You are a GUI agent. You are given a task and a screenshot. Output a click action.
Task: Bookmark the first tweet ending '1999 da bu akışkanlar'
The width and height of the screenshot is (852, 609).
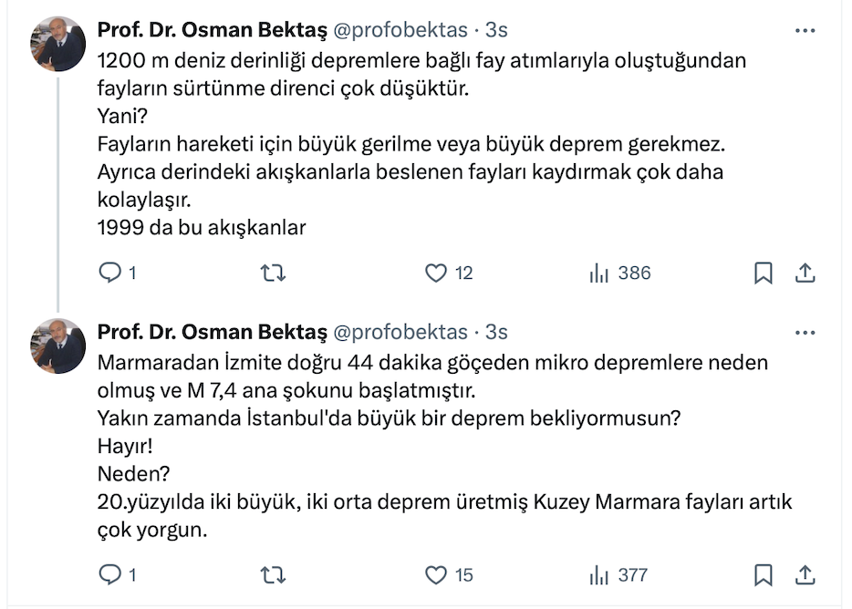(x=764, y=273)
